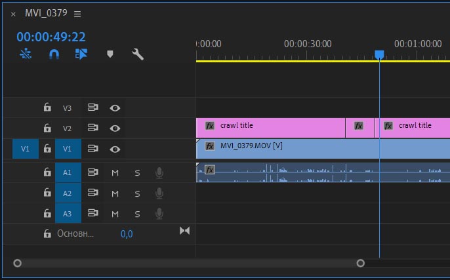This screenshot has width=450, height=280.
Task: Mute audio track A1
Action: 115,172
